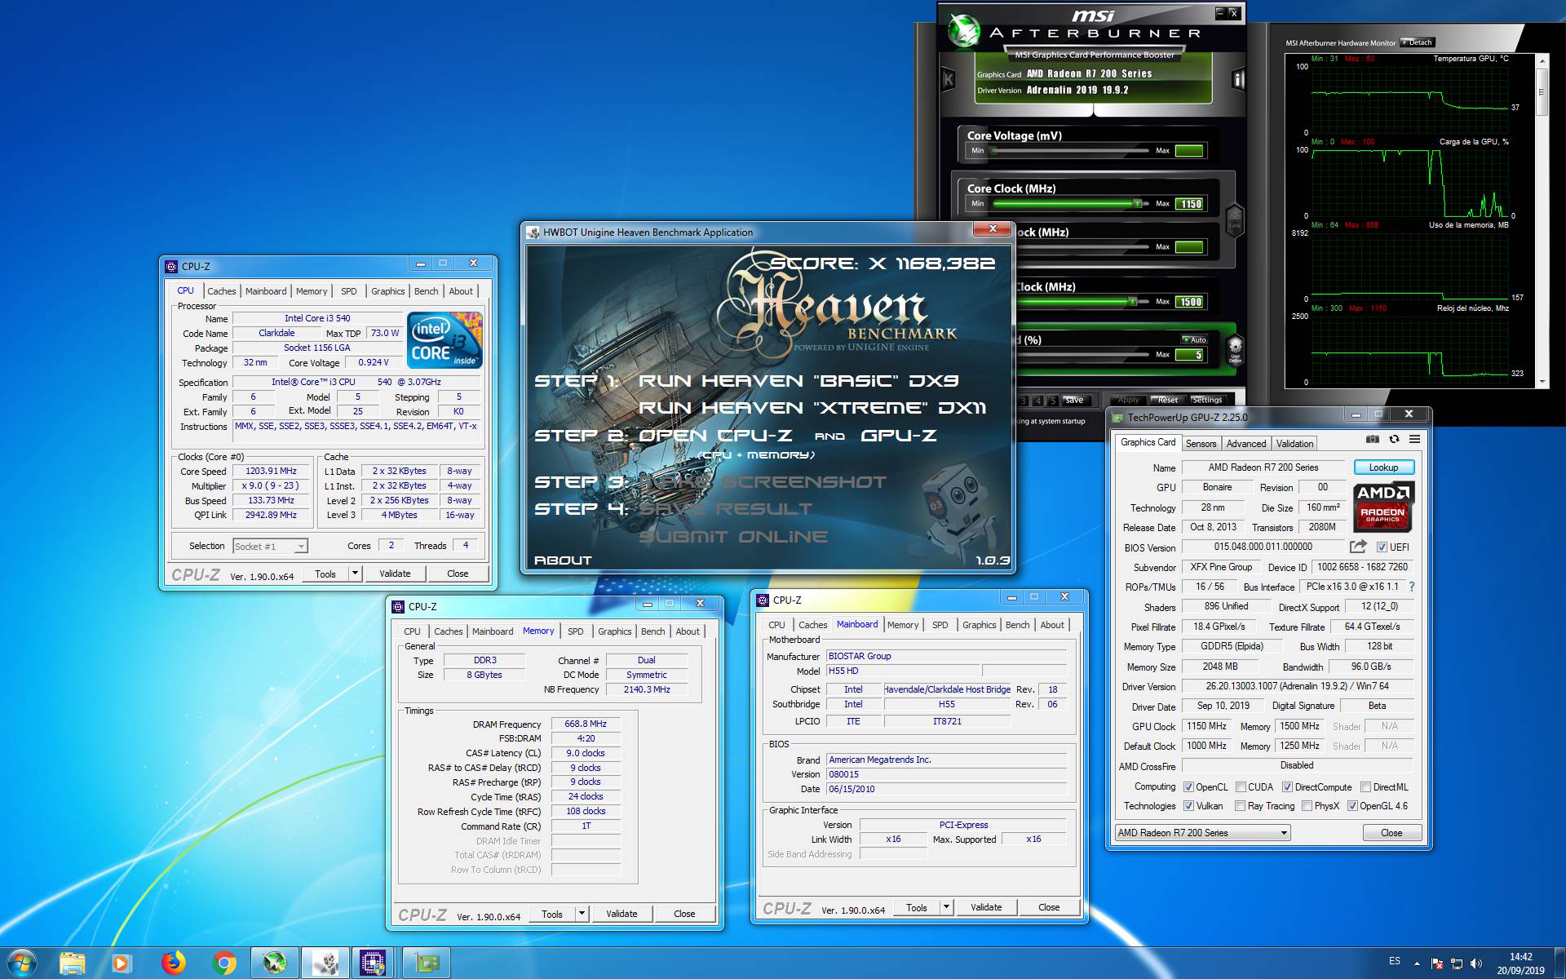The width and height of the screenshot is (1566, 979).
Task: Launch Firefox from the taskbar
Action: (x=173, y=963)
